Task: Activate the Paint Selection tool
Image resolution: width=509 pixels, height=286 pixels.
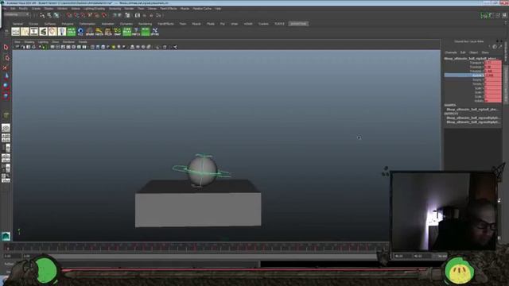Action: [x=6, y=68]
